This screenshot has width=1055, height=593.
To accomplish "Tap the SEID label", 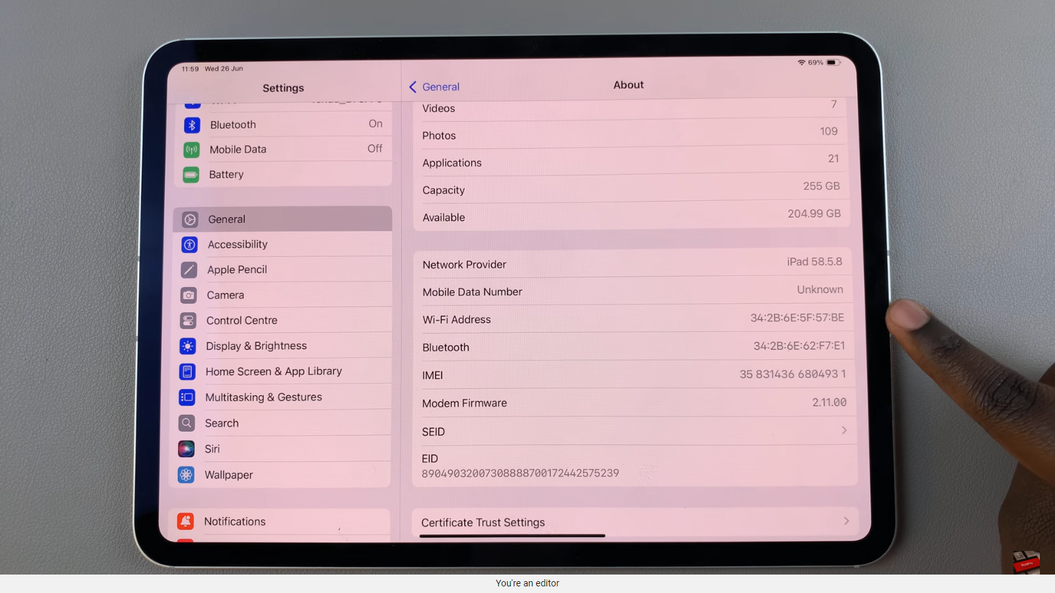I will coord(433,432).
